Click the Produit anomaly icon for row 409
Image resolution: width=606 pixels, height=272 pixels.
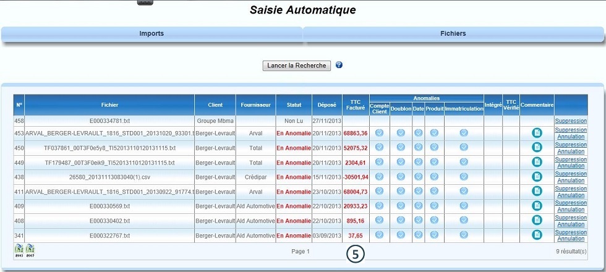pos(434,206)
